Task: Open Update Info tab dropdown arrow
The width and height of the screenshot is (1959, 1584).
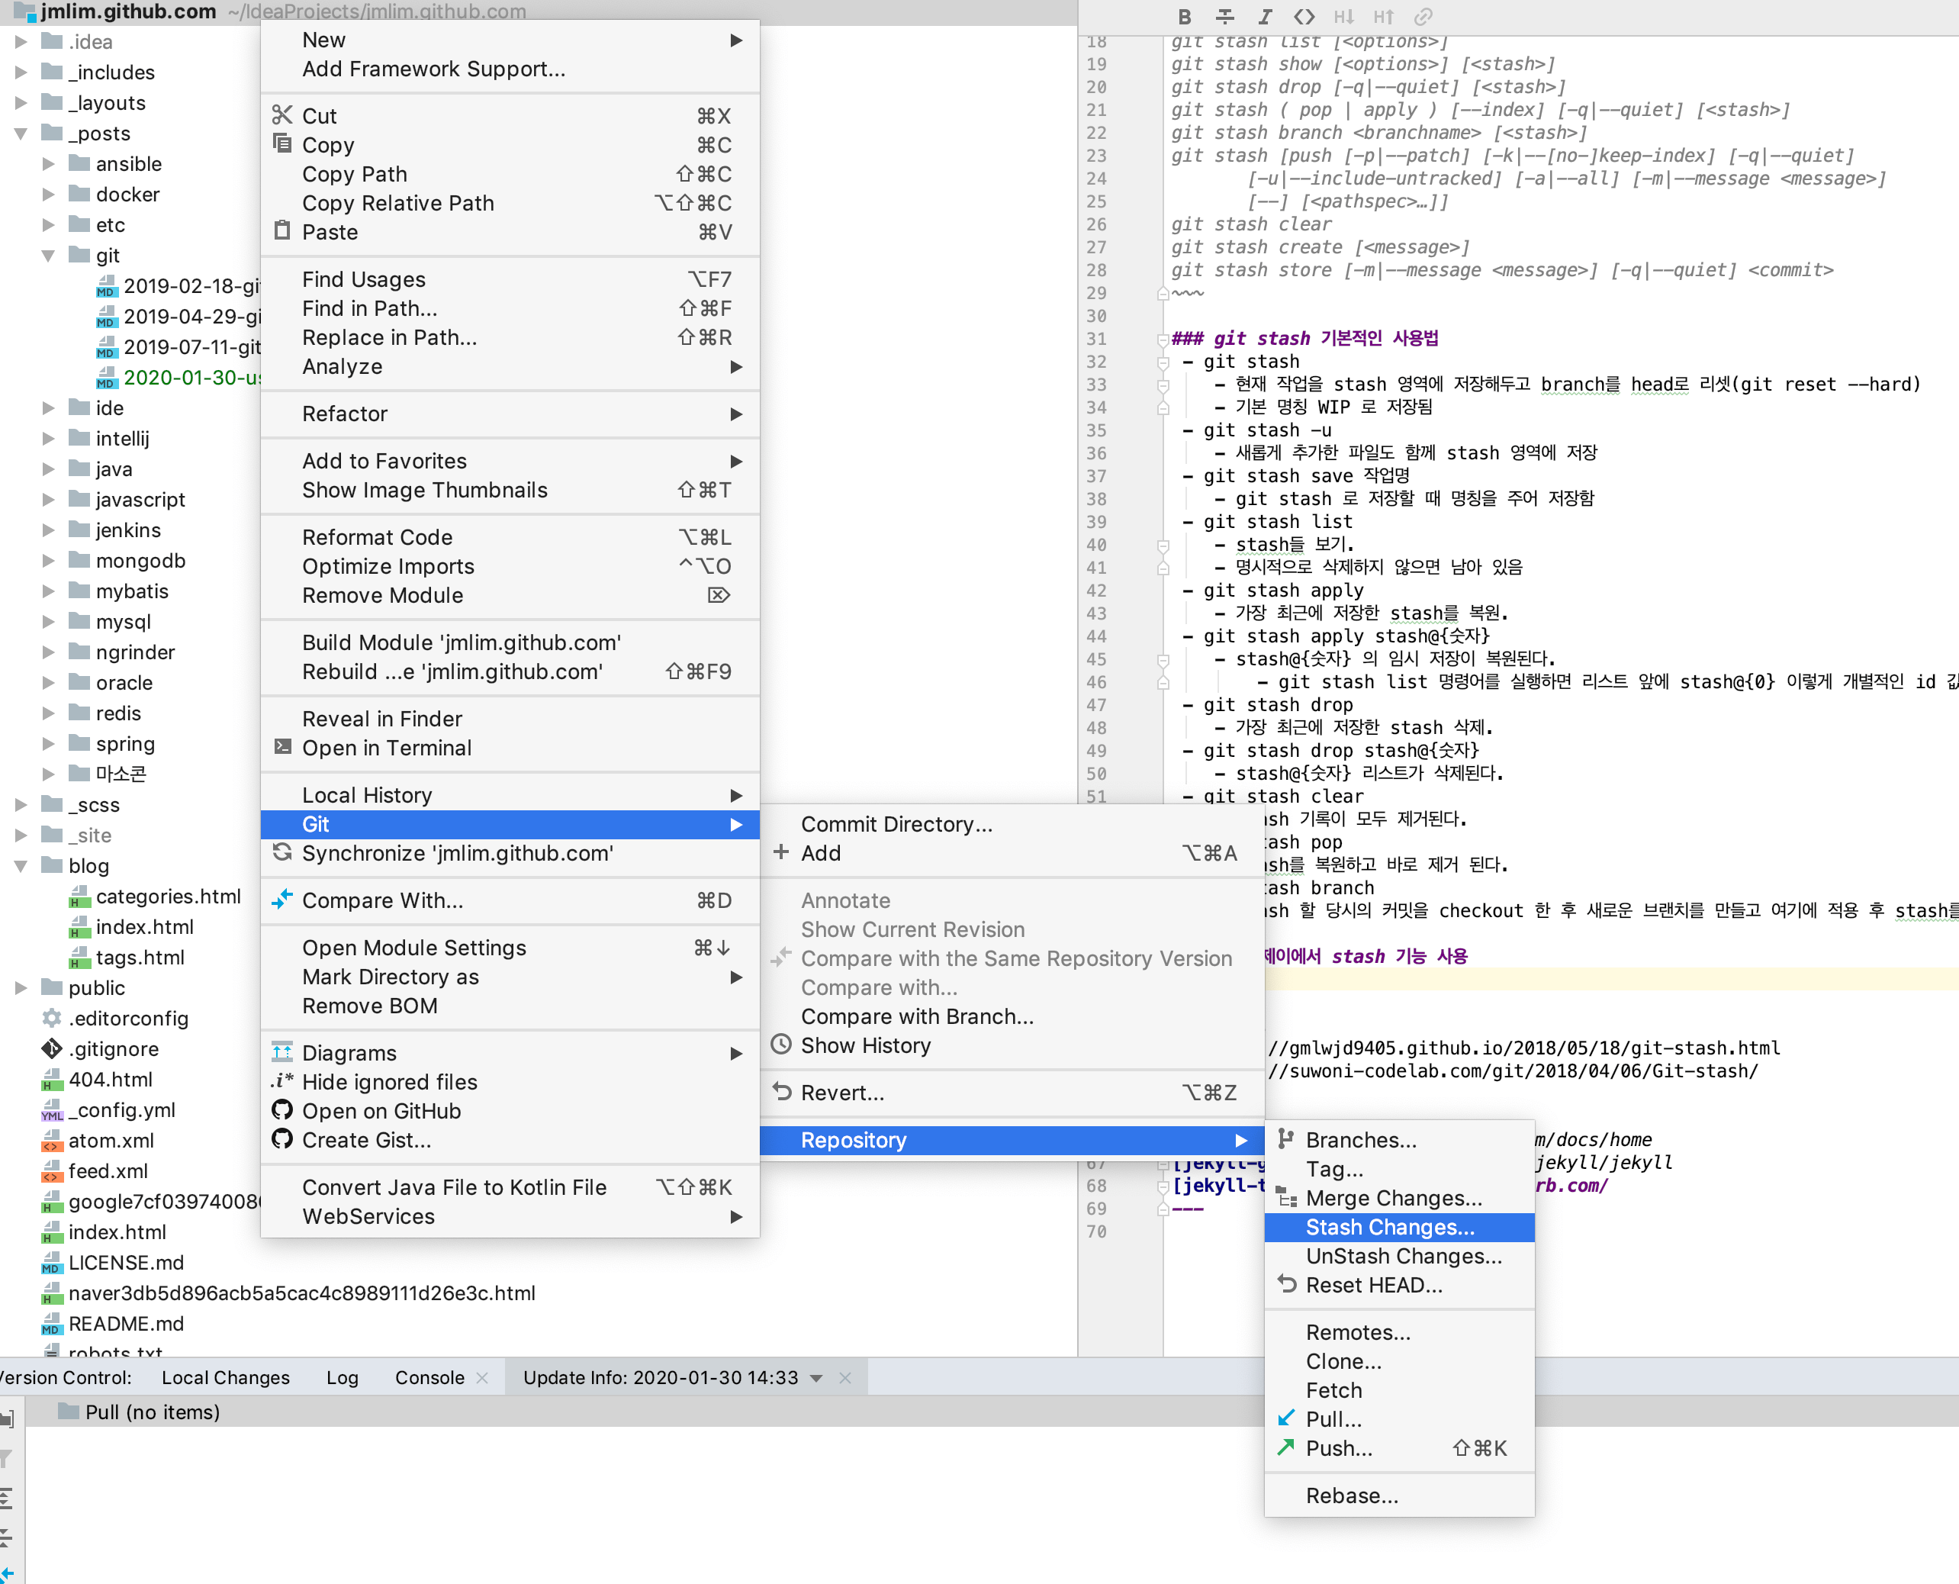Action: pos(816,1378)
